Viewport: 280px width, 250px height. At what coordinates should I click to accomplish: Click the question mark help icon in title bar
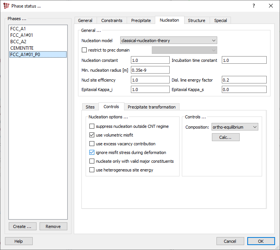click(x=254, y=6)
